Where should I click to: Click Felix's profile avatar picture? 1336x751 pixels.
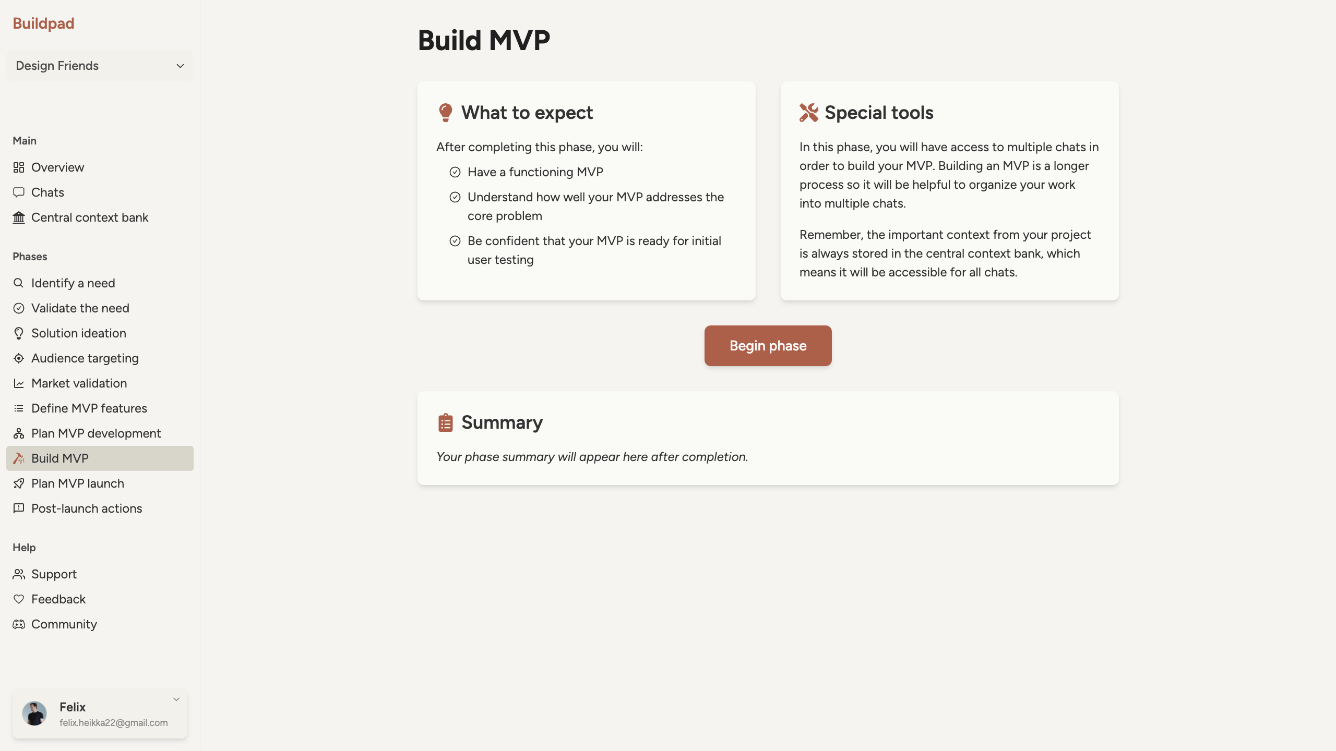[34, 713]
